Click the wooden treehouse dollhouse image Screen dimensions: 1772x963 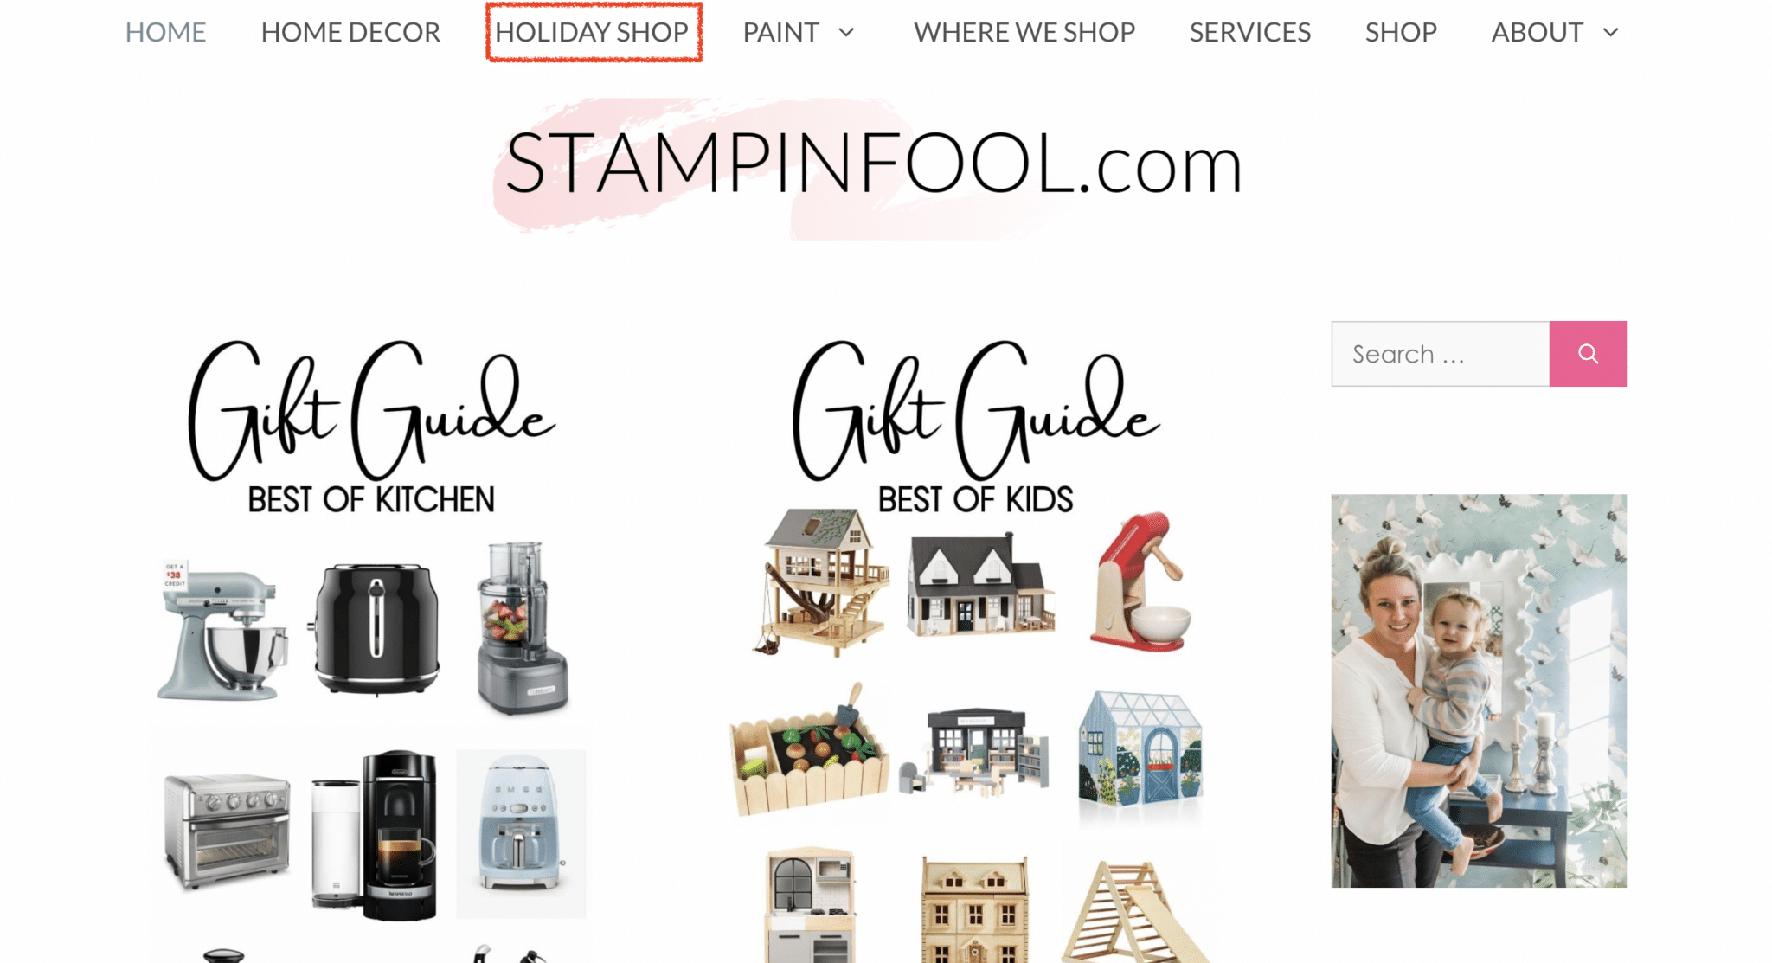821,582
